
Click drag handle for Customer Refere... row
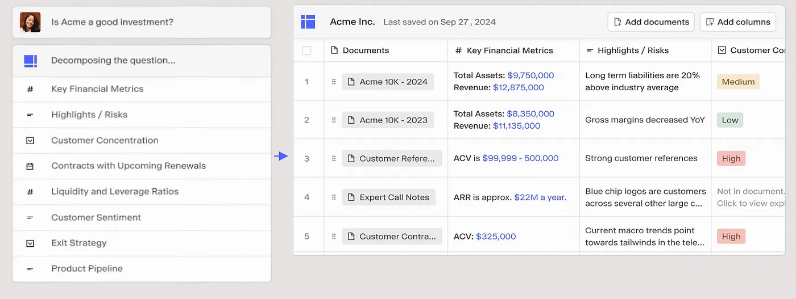pyautogui.click(x=334, y=159)
